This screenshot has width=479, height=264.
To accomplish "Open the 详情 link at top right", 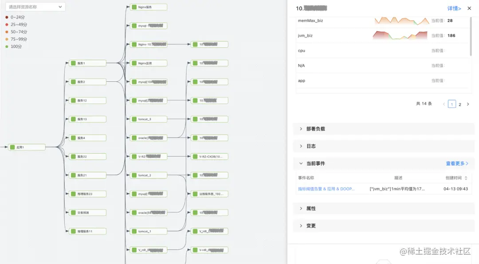I will (453, 8).
